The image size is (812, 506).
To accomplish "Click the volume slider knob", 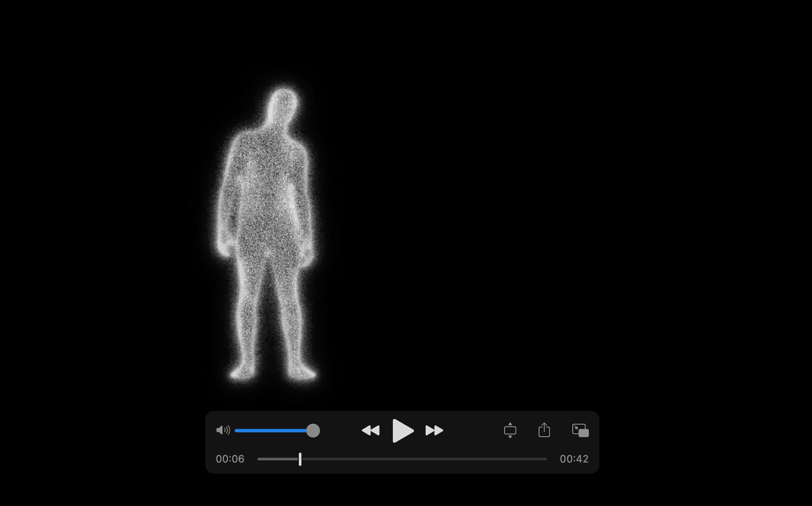I will coord(313,430).
